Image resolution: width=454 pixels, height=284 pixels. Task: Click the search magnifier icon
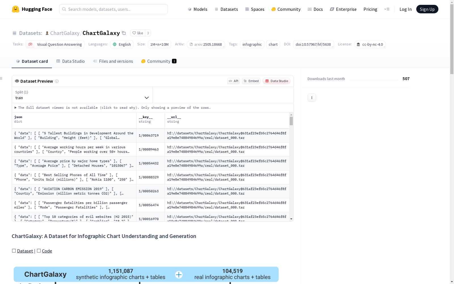point(64,9)
